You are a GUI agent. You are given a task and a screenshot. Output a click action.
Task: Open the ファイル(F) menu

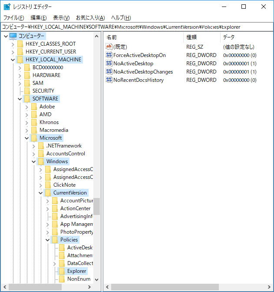pyautogui.click(x=14, y=18)
